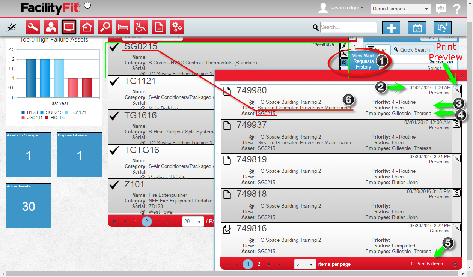Click the Active Assets tile

(29, 205)
